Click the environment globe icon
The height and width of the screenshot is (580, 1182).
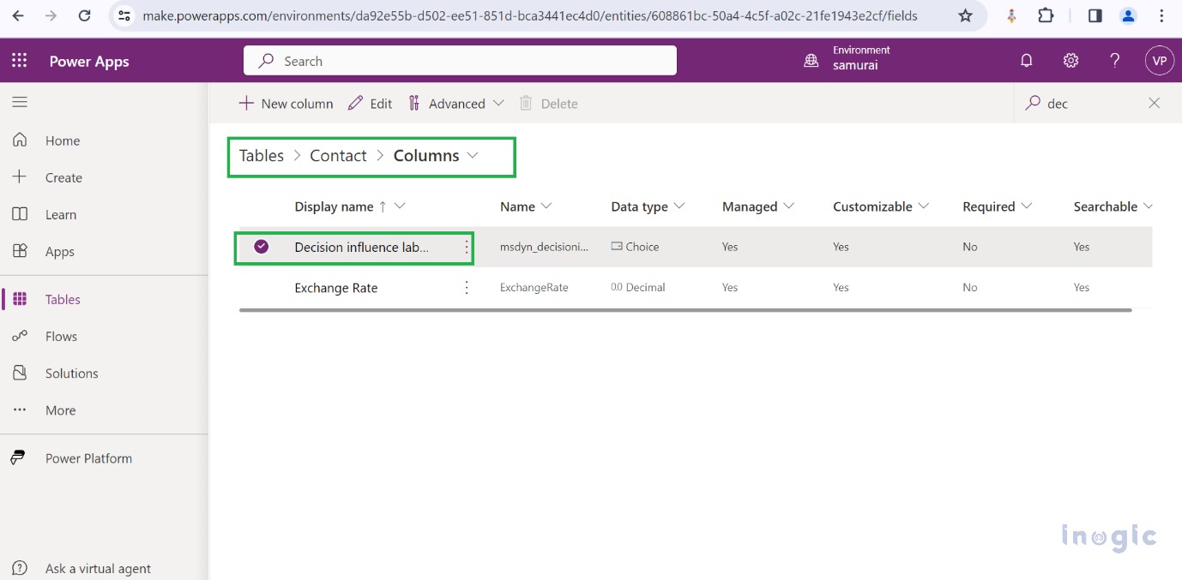(x=811, y=61)
